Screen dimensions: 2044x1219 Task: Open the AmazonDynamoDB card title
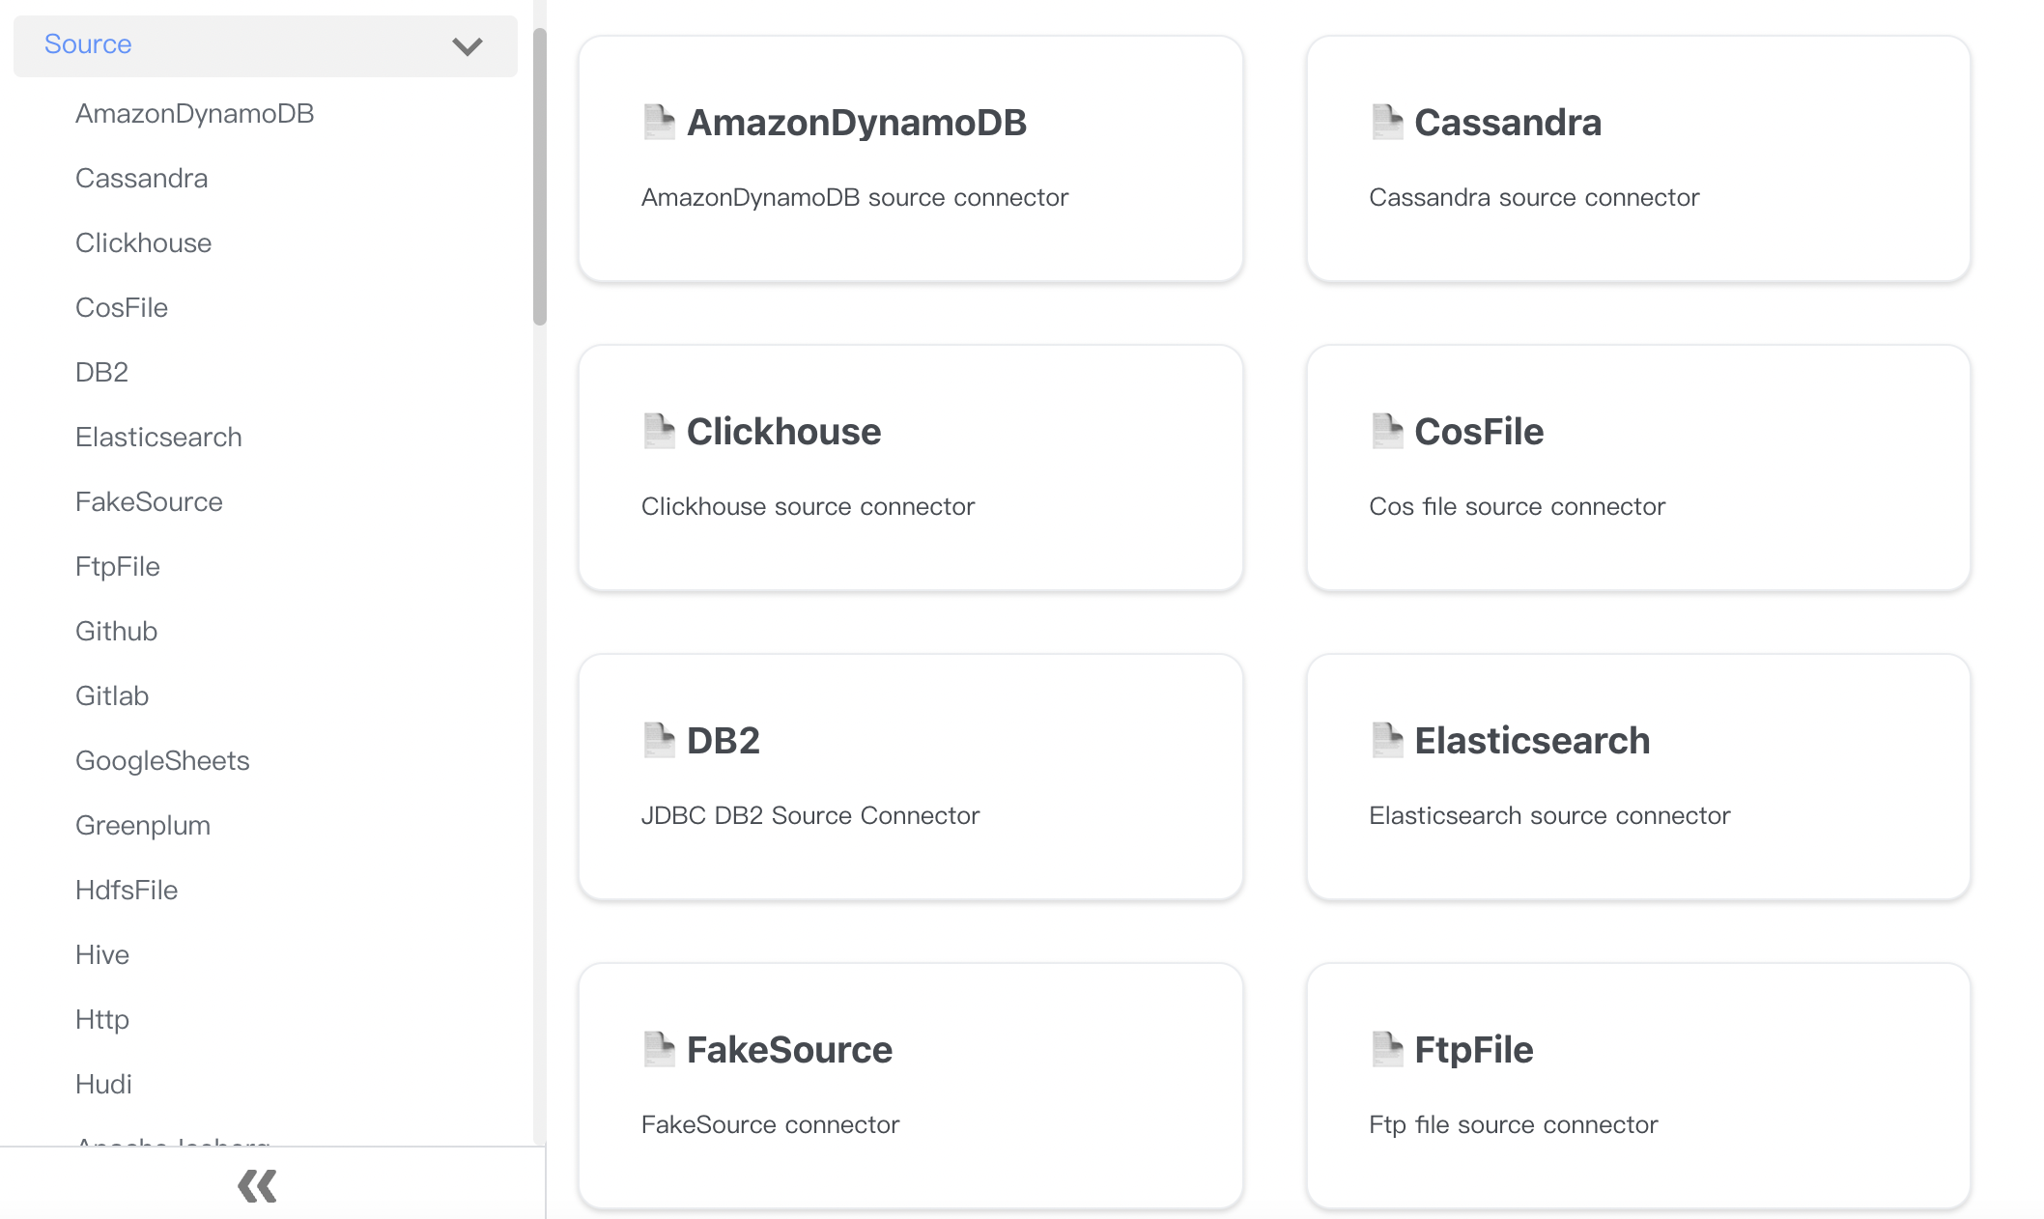pyautogui.click(x=857, y=123)
